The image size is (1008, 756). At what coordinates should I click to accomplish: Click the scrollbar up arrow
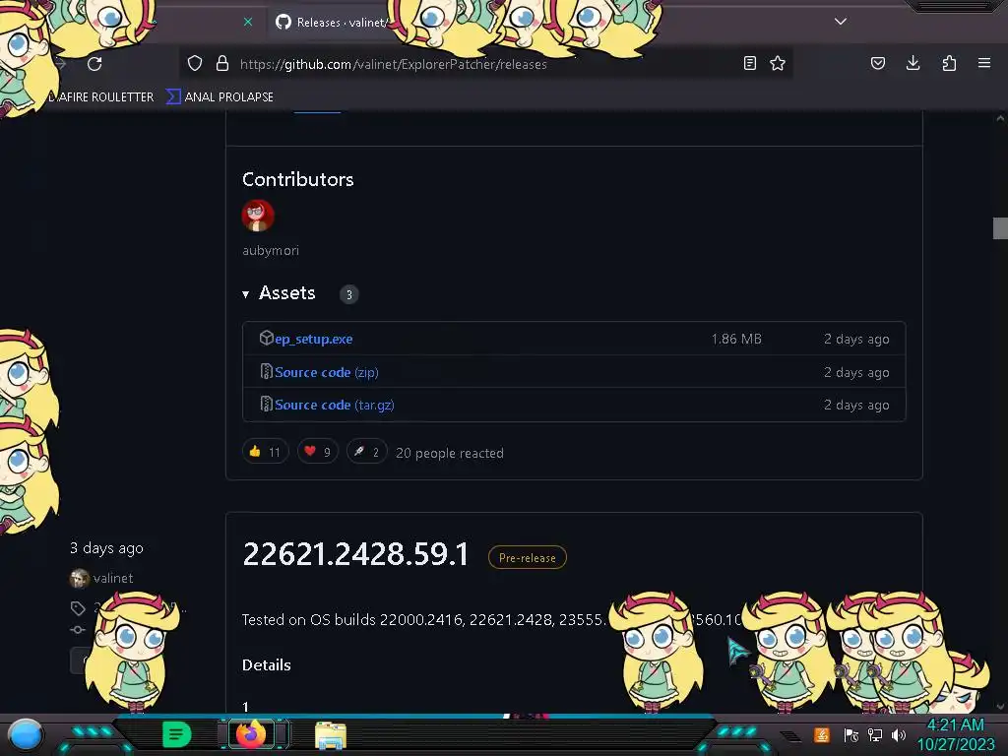click(1000, 119)
